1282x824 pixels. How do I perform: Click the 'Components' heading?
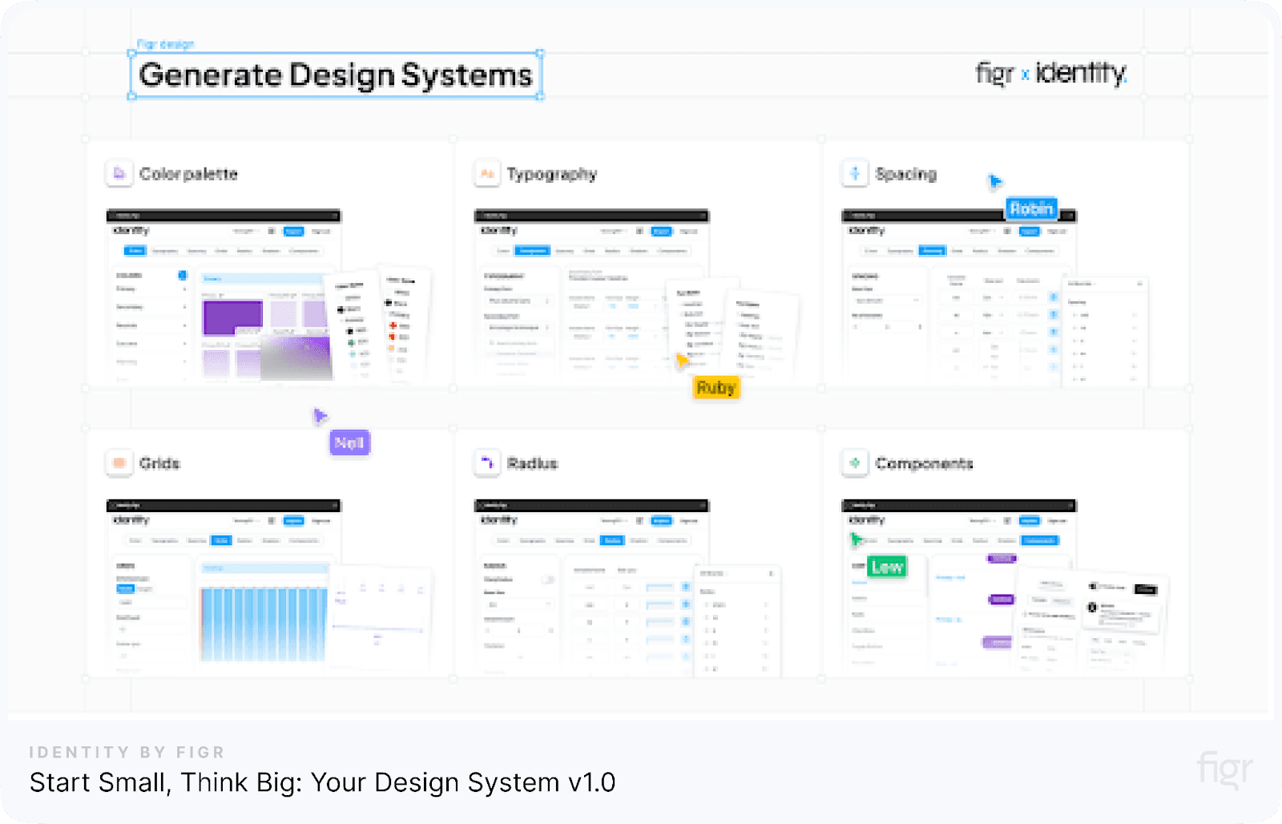pos(924,463)
